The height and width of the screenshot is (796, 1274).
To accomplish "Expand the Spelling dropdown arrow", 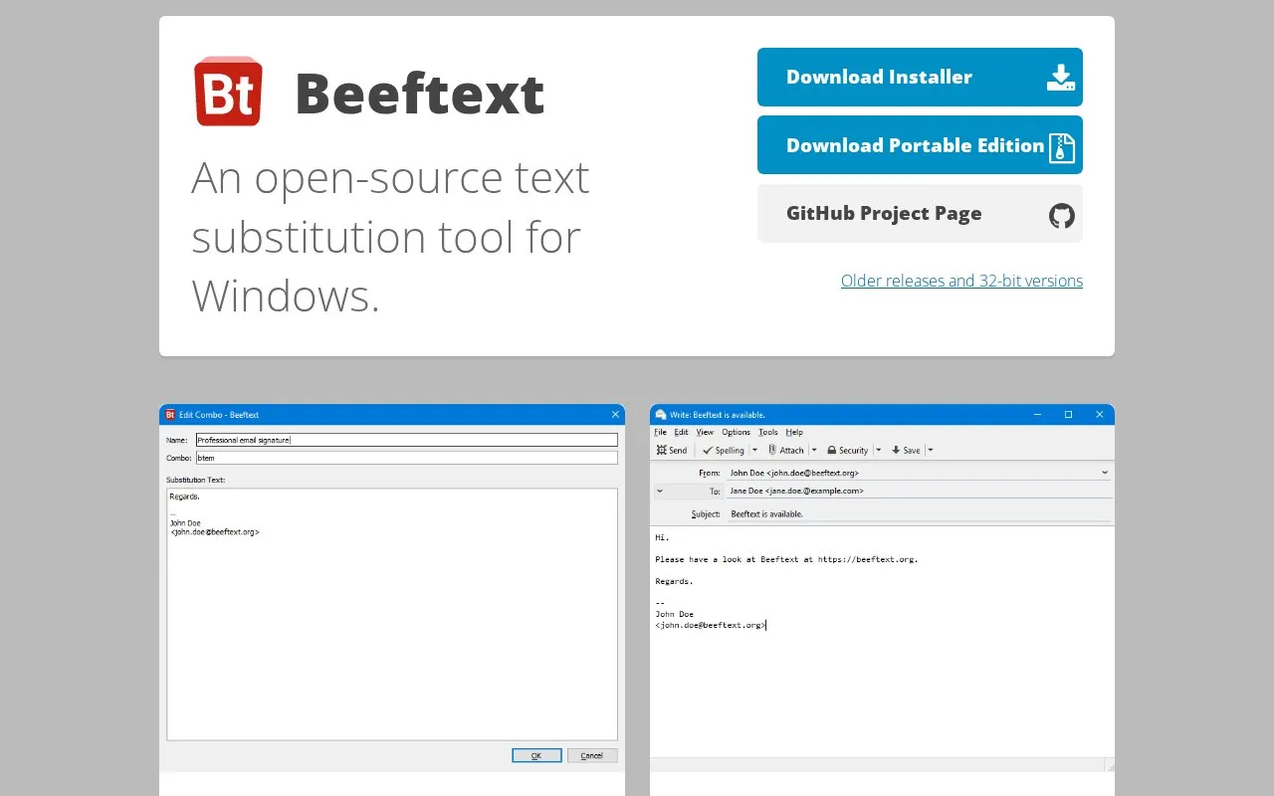I will (x=754, y=450).
